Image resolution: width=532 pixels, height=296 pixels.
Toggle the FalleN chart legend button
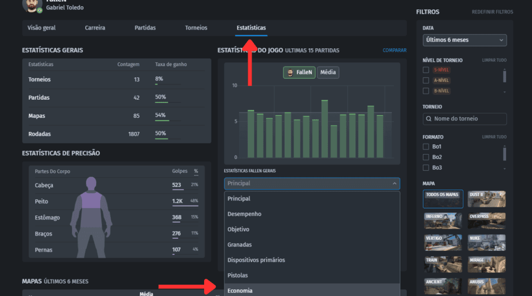tap(299, 72)
